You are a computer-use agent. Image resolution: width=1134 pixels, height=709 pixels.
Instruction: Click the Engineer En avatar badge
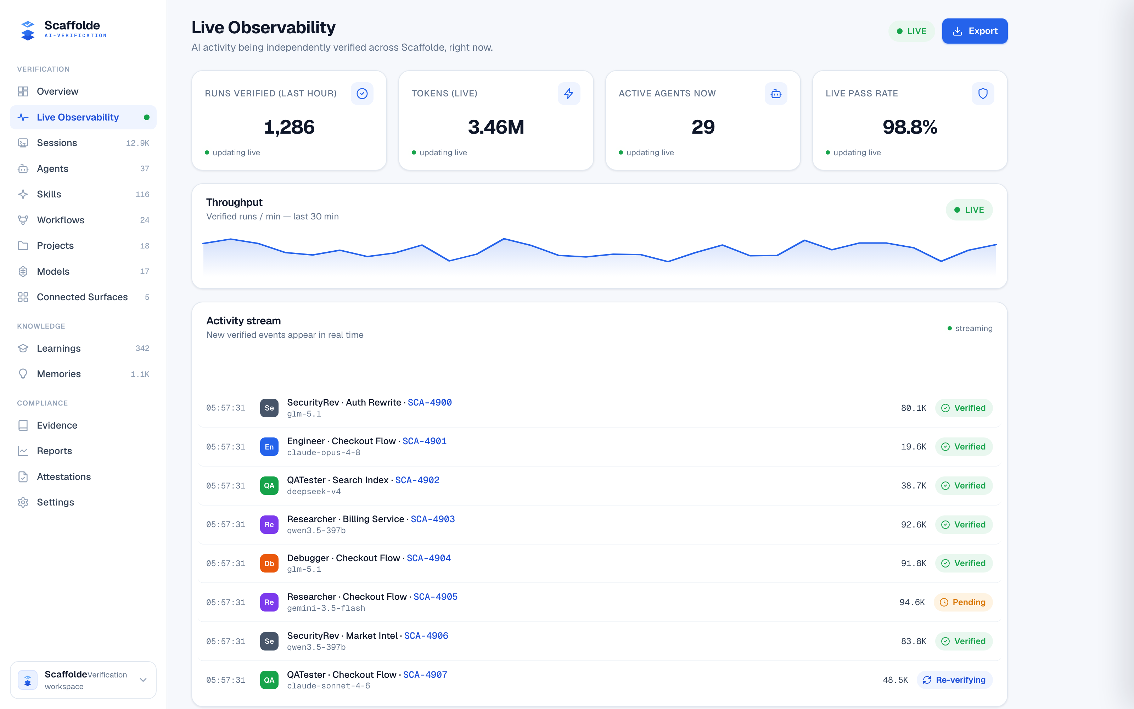pyautogui.click(x=269, y=447)
